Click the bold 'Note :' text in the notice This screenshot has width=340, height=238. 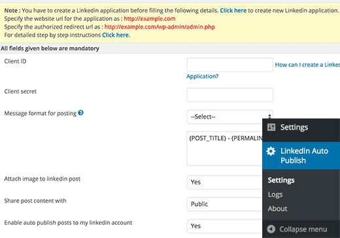point(12,10)
